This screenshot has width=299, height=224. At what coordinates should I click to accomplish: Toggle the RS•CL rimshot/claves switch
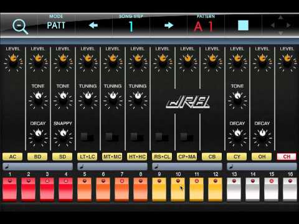(x=162, y=137)
